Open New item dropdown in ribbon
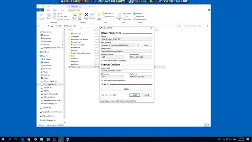 [x=107, y=13]
